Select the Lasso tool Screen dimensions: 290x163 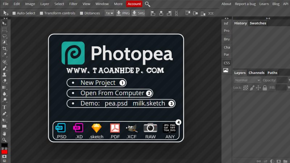point(4,36)
